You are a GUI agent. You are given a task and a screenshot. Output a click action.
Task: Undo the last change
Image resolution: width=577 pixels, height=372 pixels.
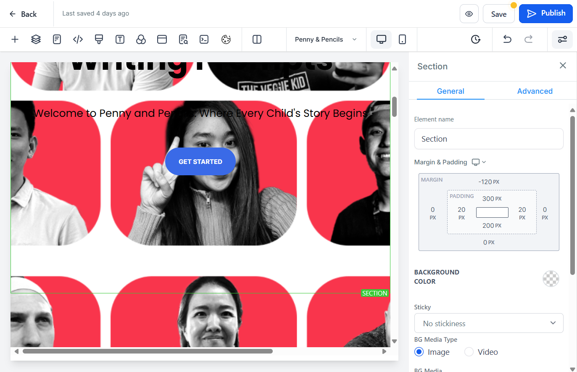[507, 40]
